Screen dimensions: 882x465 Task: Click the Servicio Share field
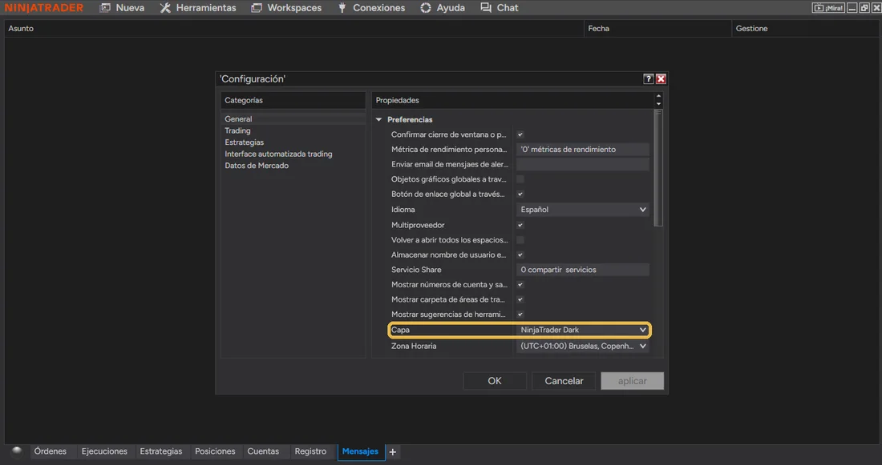[x=582, y=270]
